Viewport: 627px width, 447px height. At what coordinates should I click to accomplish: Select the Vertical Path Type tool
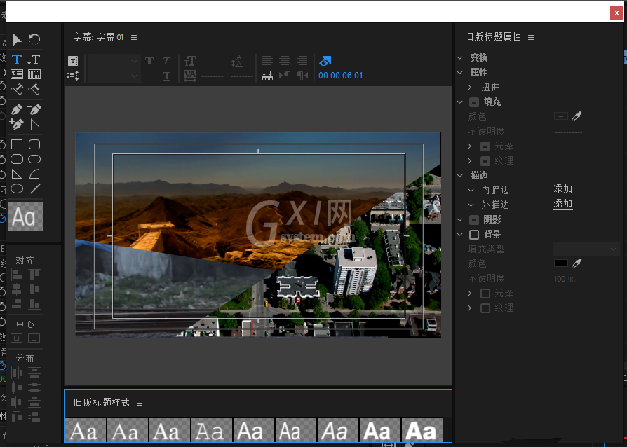34,89
